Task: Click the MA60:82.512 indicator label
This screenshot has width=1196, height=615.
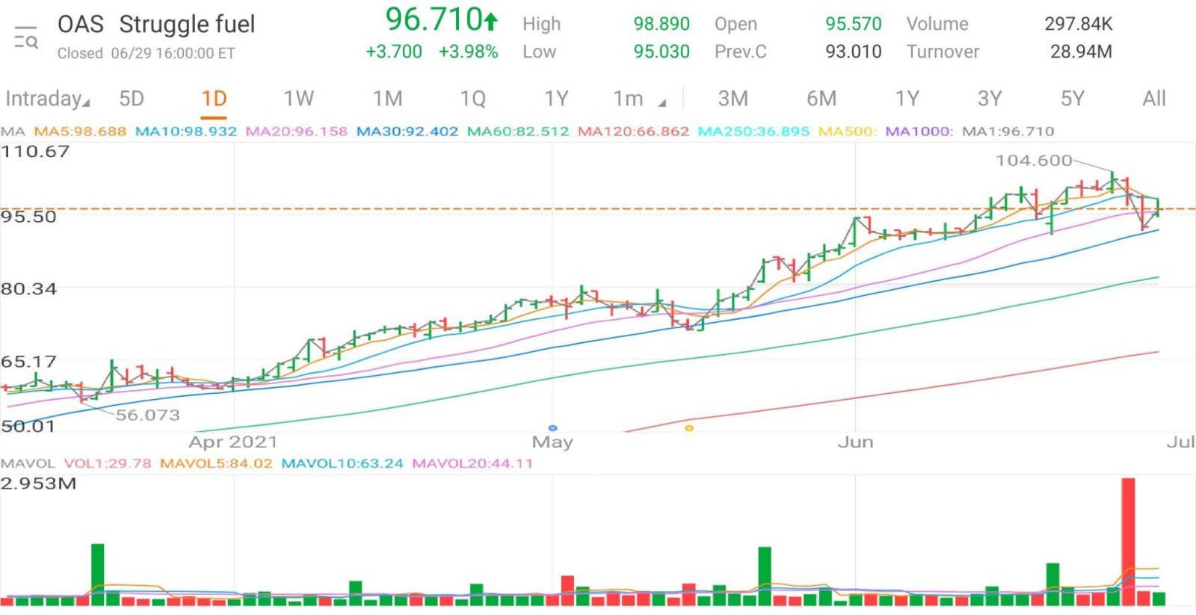Action: (x=518, y=132)
